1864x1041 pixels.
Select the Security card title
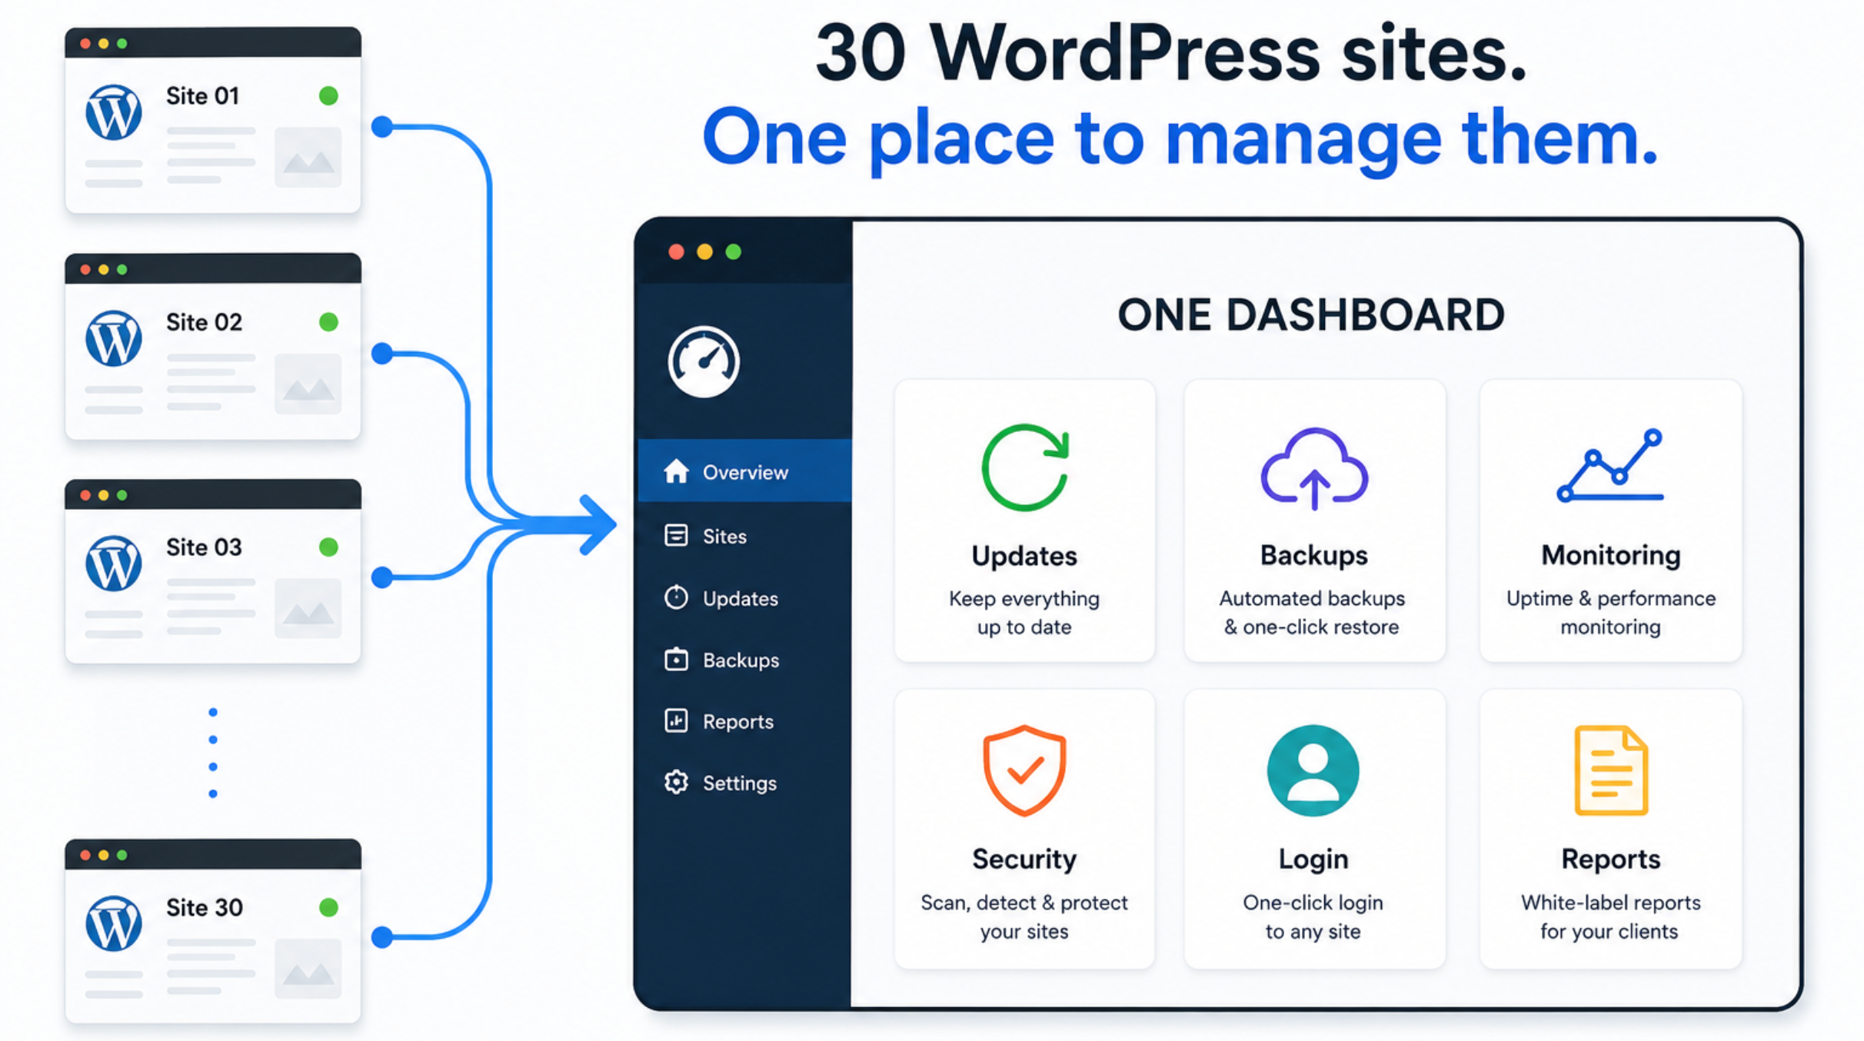pos(1024,859)
